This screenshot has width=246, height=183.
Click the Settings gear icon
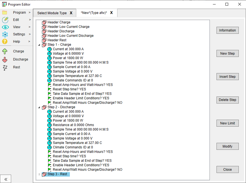[5, 34]
